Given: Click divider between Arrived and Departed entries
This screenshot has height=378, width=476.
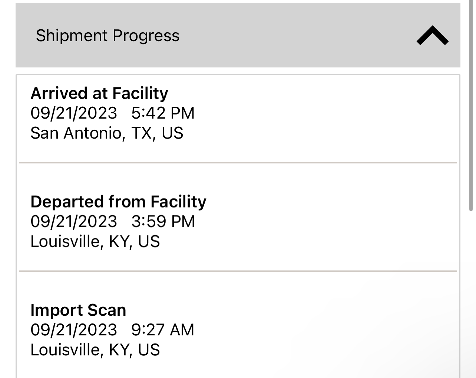Looking at the screenshot, I should point(238,163).
